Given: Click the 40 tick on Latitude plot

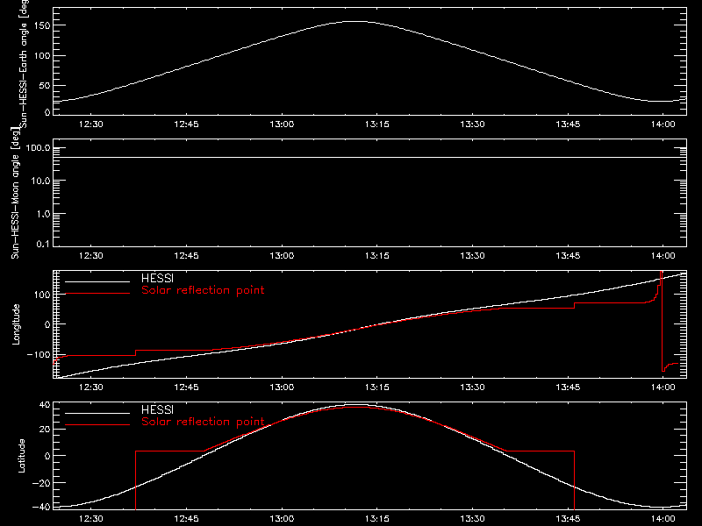Looking at the screenshot, I should (x=45, y=405).
